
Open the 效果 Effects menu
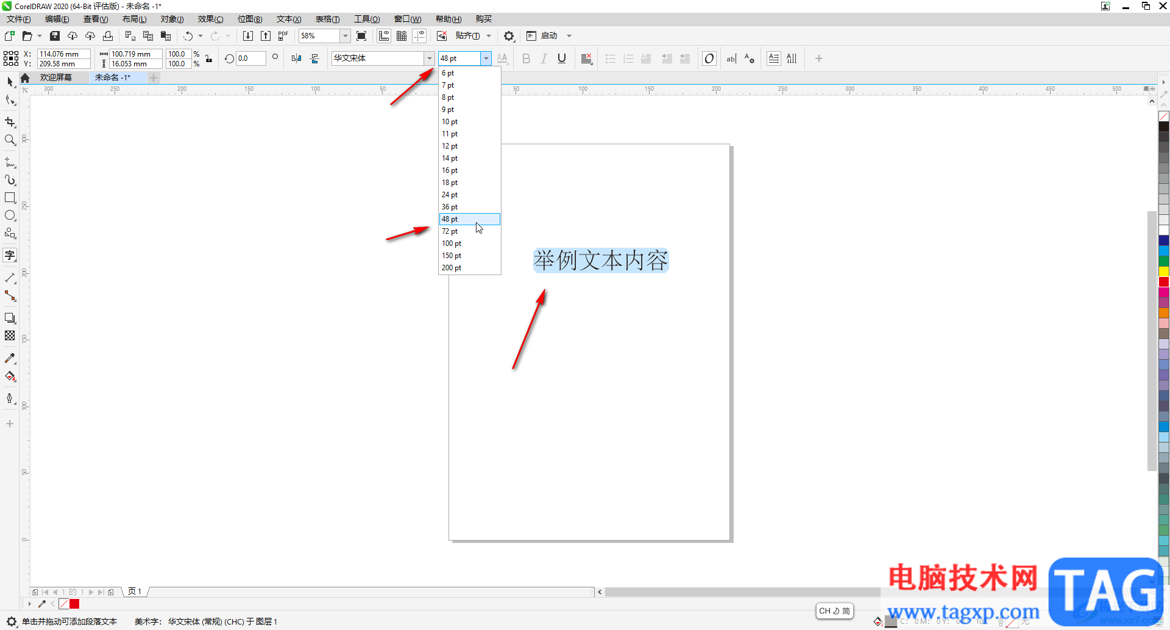(x=210, y=19)
